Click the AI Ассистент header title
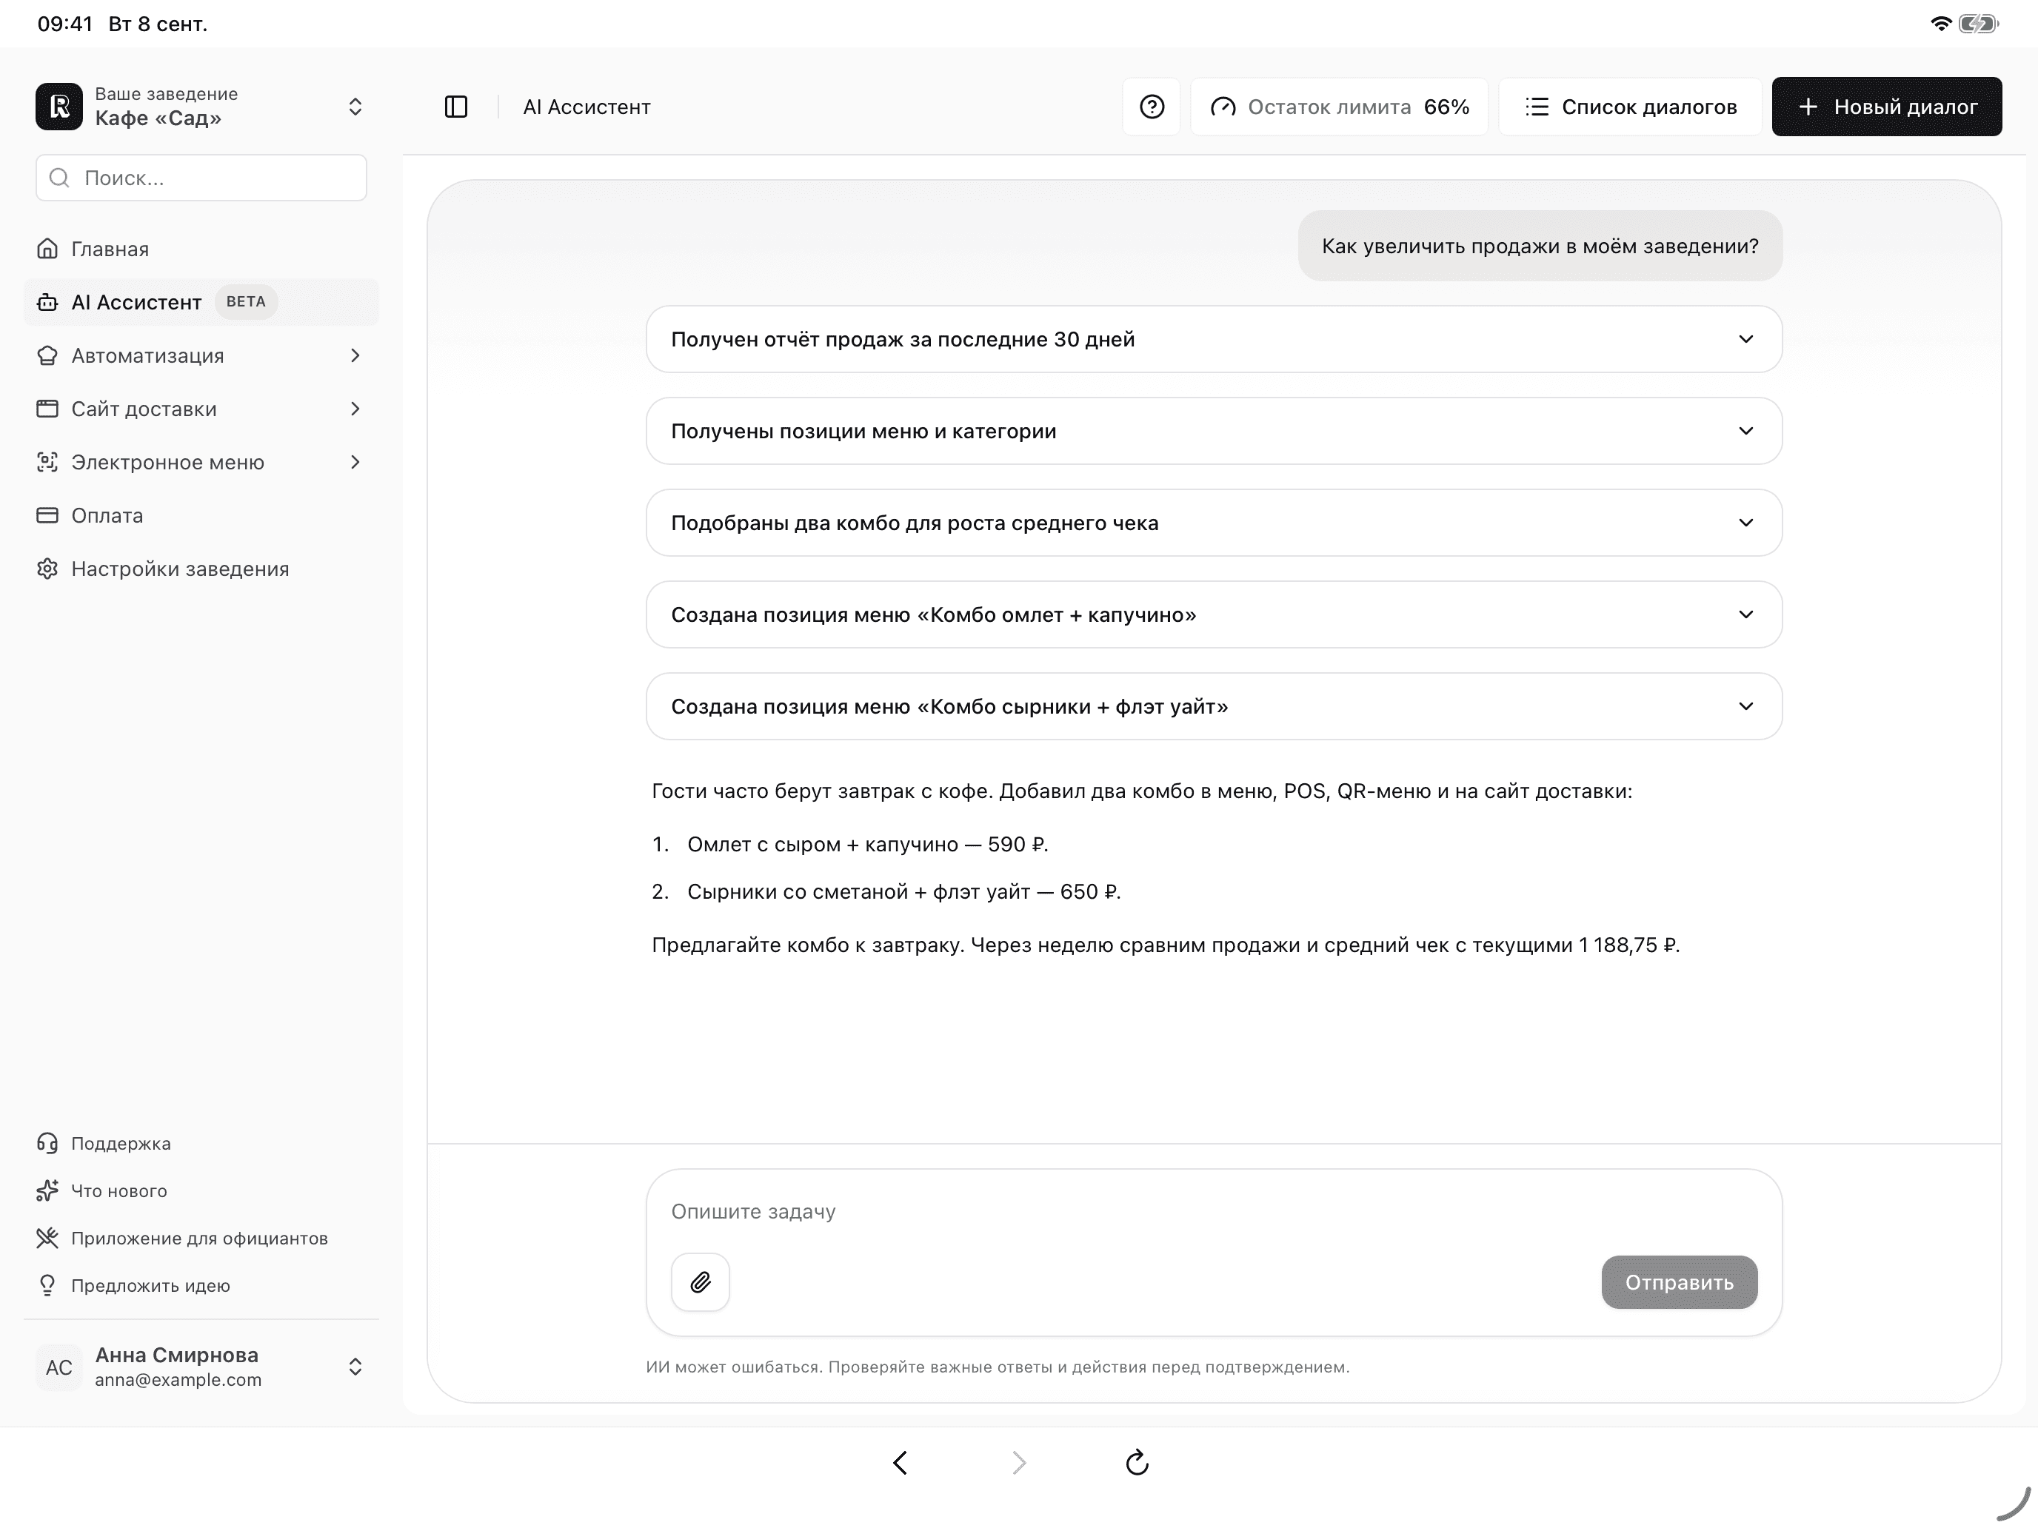Viewport: 2038px width, 1528px height. pyautogui.click(x=587, y=107)
